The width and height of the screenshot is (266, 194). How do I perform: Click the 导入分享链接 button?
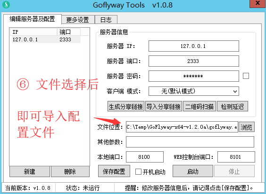click(164, 107)
